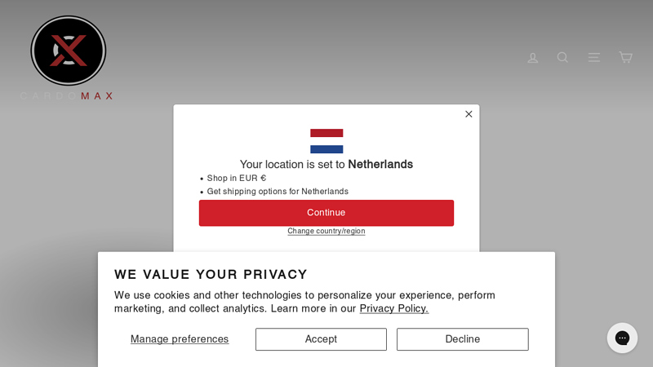Image resolution: width=653 pixels, height=367 pixels.
Task: Click the 'Shop in EUR €' bullet
Action: 237,178
